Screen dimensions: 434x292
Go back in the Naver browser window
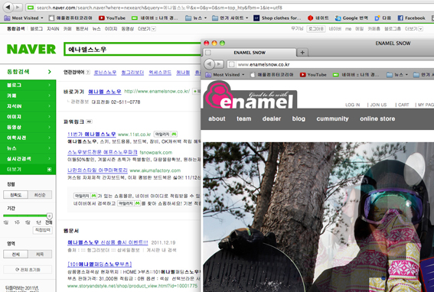click(8, 7)
